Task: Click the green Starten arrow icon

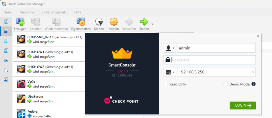Action: pos(144,22)
